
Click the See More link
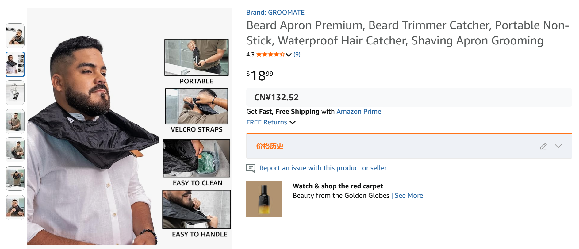[408, 196]
